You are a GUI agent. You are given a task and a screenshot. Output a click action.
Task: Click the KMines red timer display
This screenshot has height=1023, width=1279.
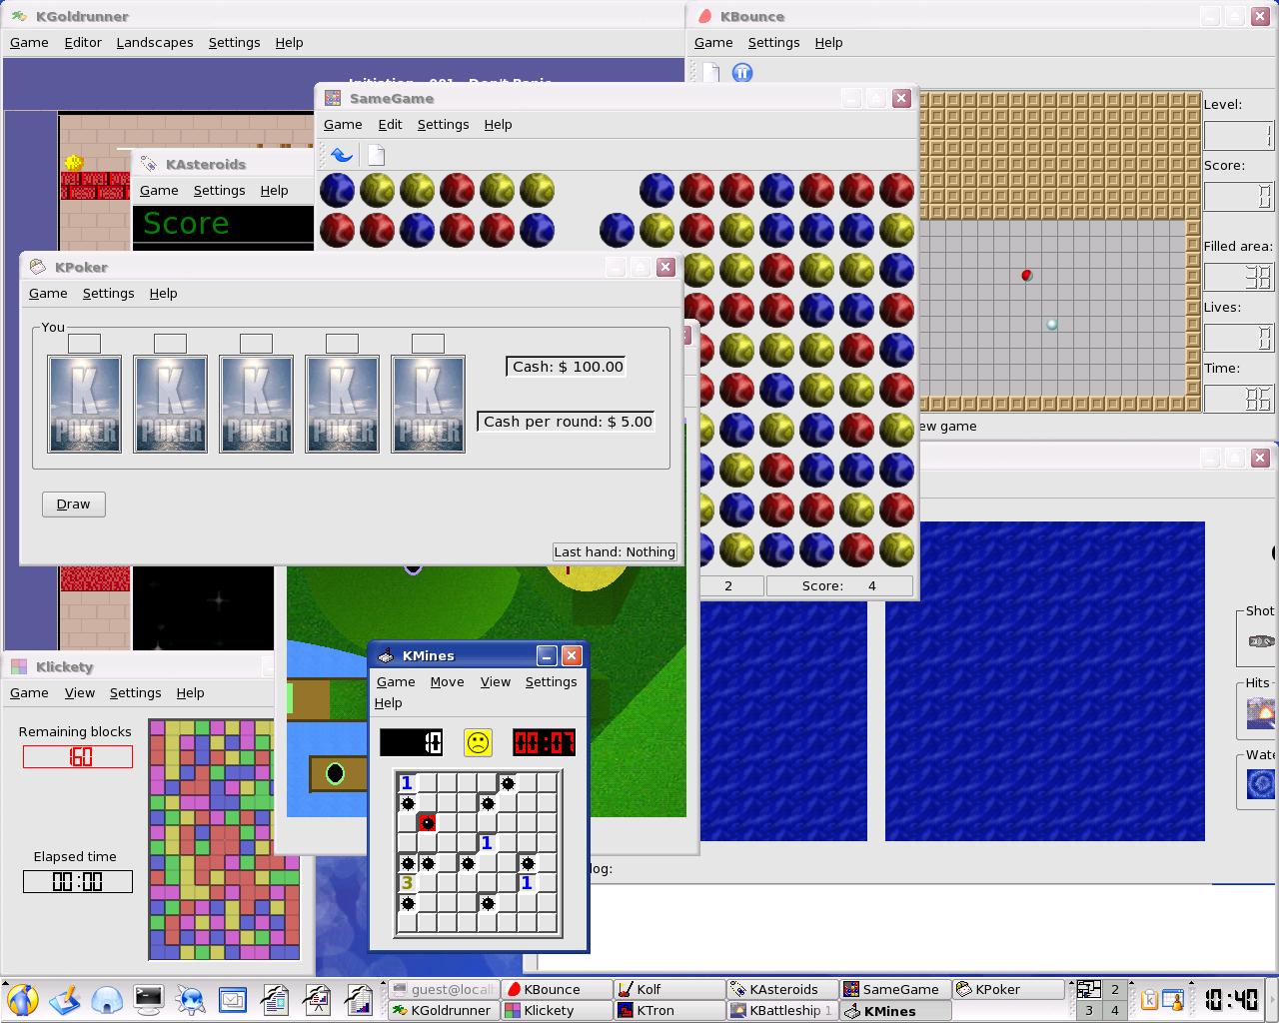pyautogui.click(x=544, y=742)
